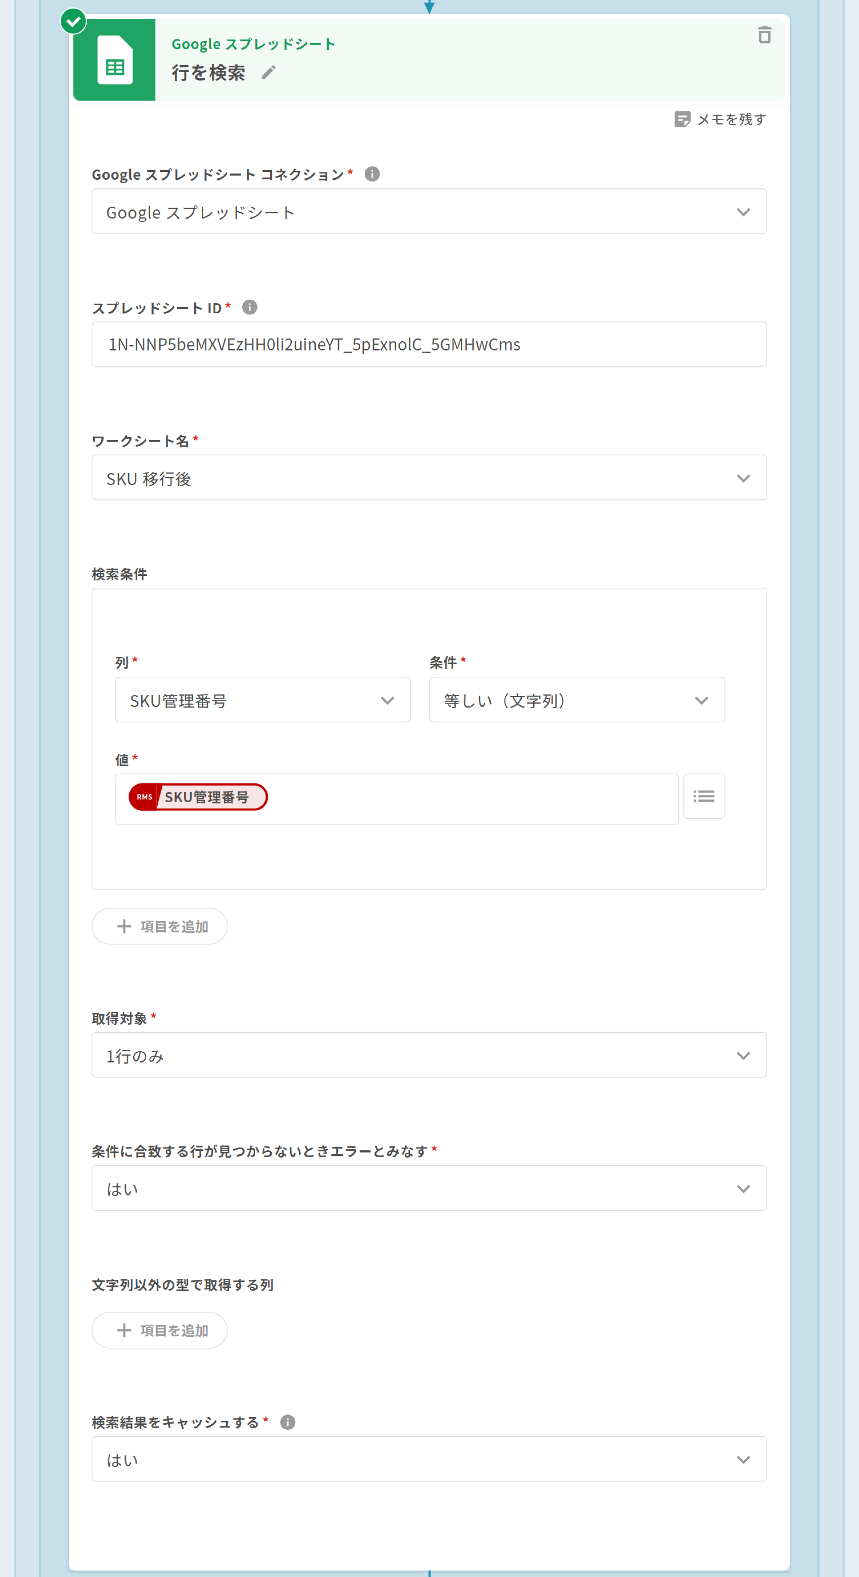Screen dimensions: 859x1577
Task: Open the Google スプレッドシート connection dropdown
Action: pos(428,212)
